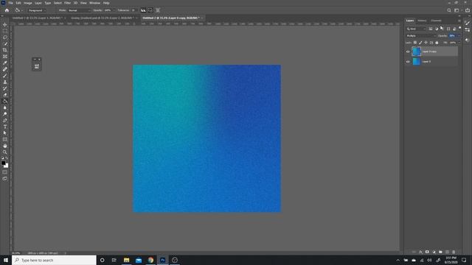Click the Home icon in options bar

pyautogui.click(x=7, y=10)
